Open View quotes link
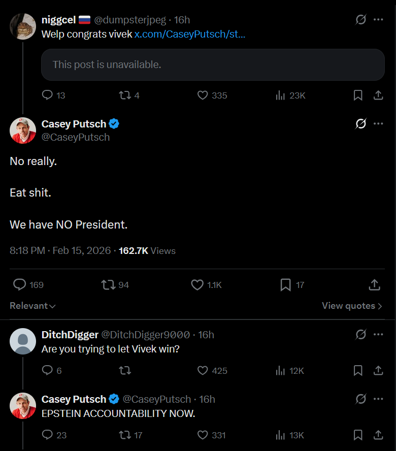The width and height of the screenshot is (396, 451). pos(352,306)
